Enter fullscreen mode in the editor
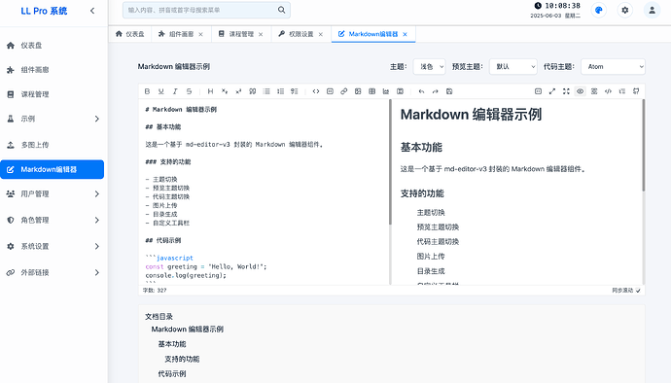 point(566,91)
